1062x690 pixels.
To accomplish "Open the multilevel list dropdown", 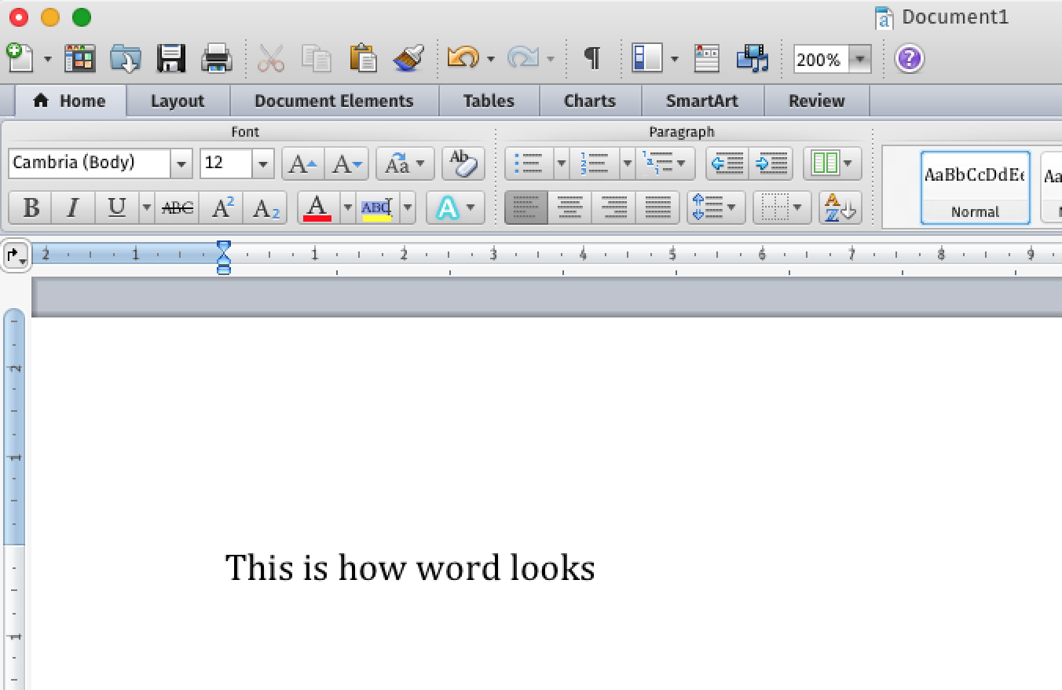I will coord(665,163).
